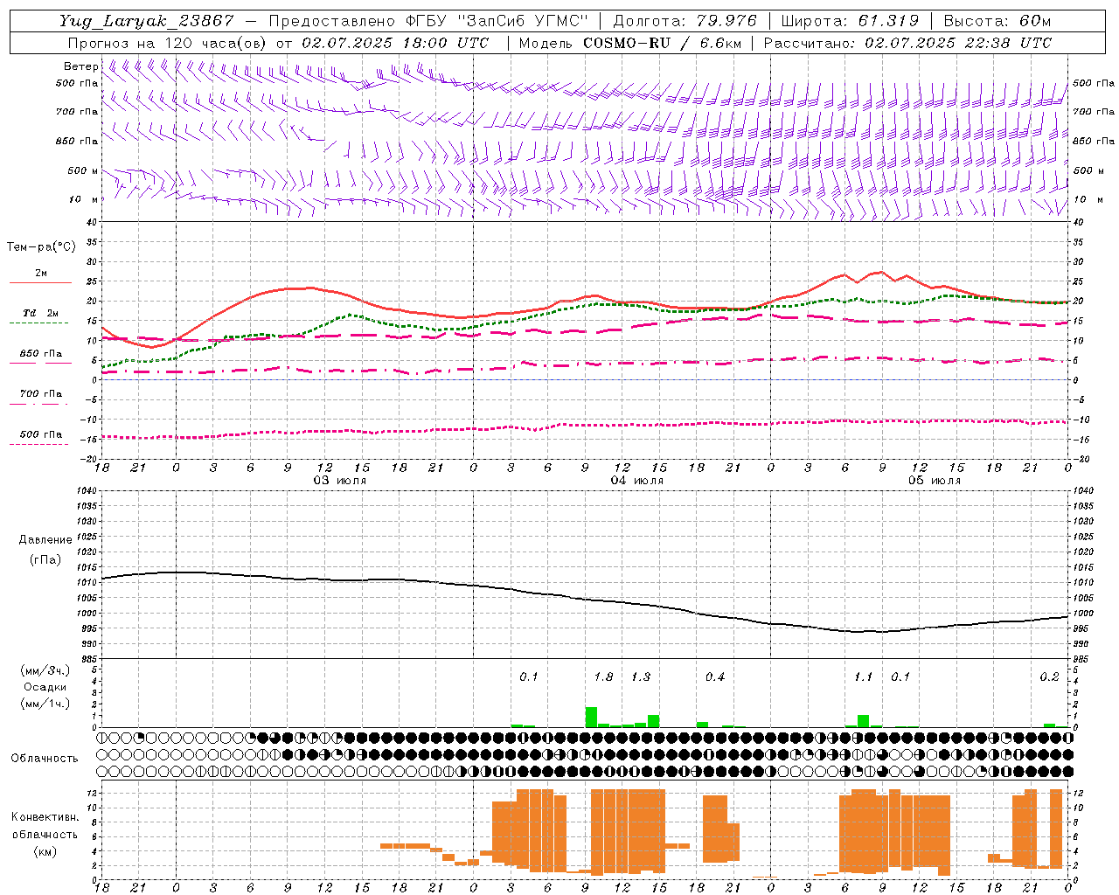Click the Тем-ра(°C) panel label
This screenshot has height=895, width=1119.
coord(41,247)
